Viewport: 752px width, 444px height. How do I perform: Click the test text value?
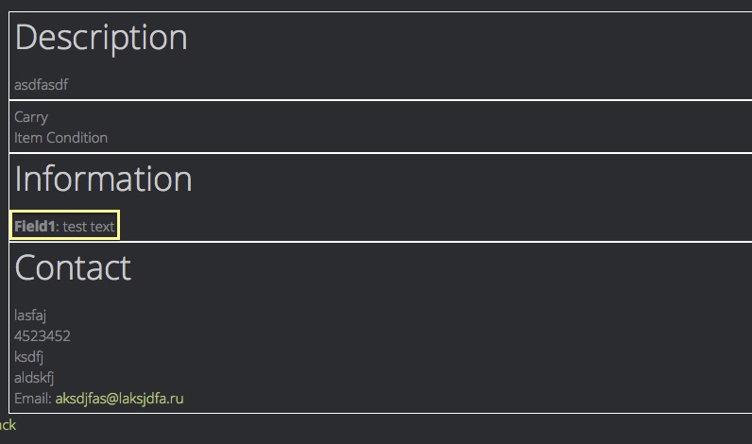(89, 227)
